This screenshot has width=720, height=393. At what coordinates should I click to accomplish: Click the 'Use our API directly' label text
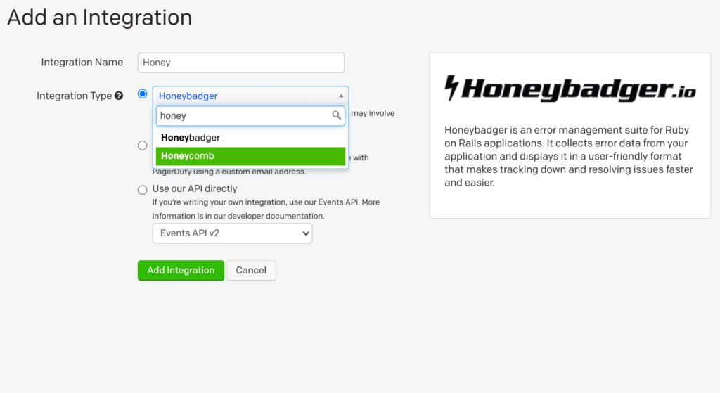coord(195,188)
